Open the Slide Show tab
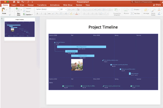Screen dimensions: 163x108 68,5
